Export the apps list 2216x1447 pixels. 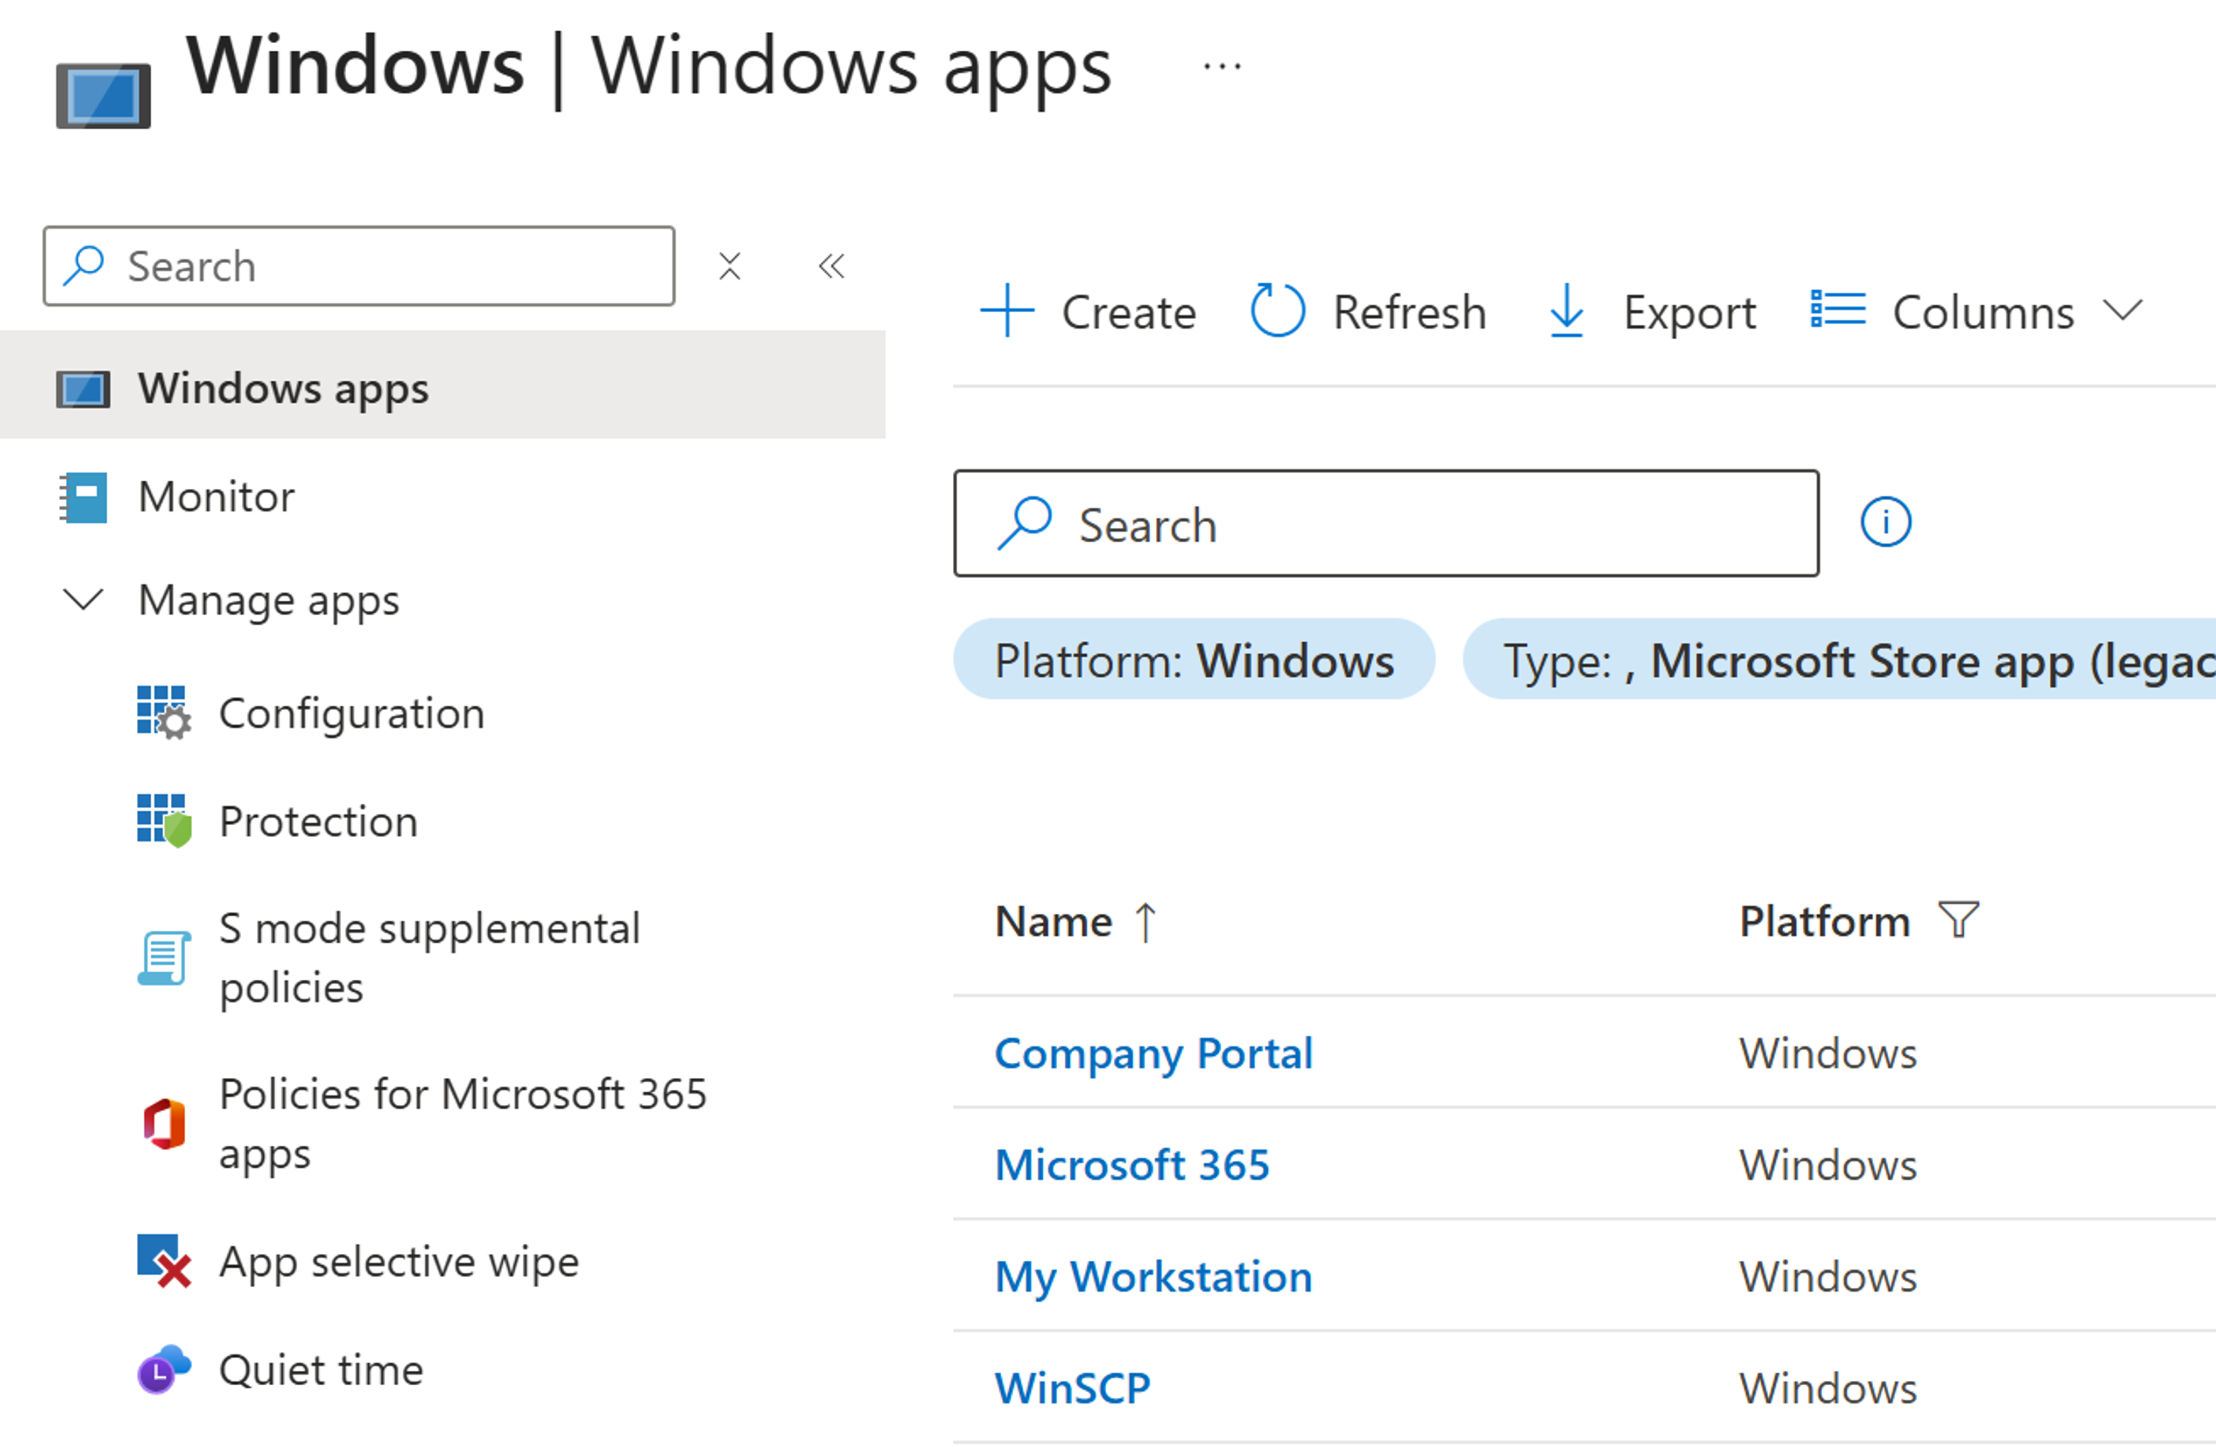pyautogui.click(x=1652, y=312)
